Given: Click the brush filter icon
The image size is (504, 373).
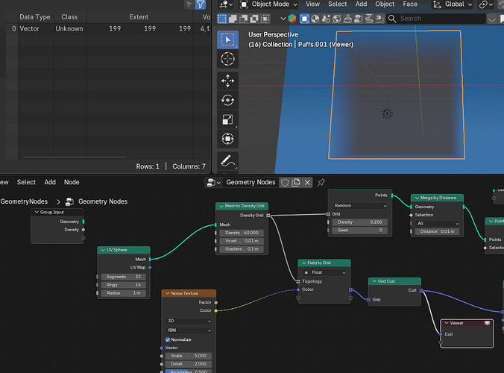Looking at the screenshot, I should 347,19.
